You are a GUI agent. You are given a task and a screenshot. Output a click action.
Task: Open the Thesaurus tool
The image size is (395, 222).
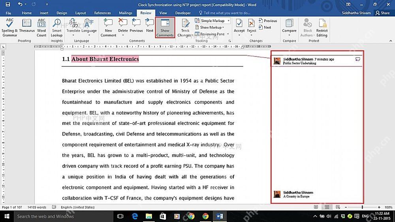(27, 26)
